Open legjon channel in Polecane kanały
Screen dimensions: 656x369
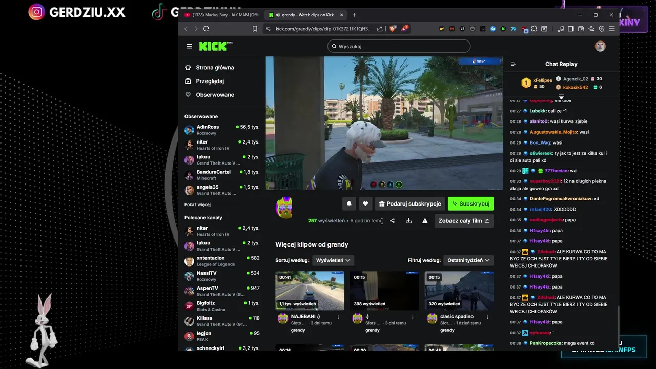222,336
